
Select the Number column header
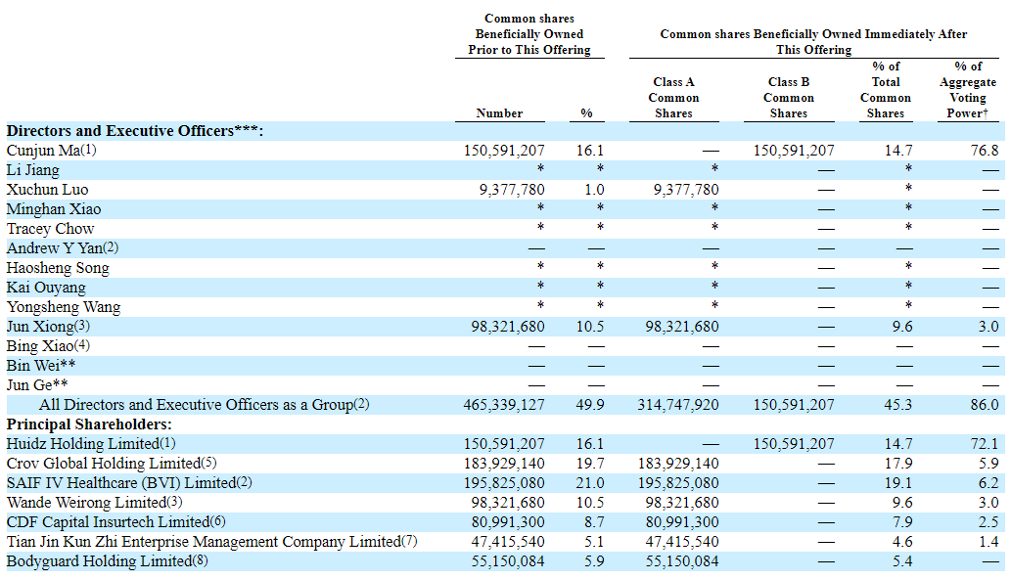point(500,113)
